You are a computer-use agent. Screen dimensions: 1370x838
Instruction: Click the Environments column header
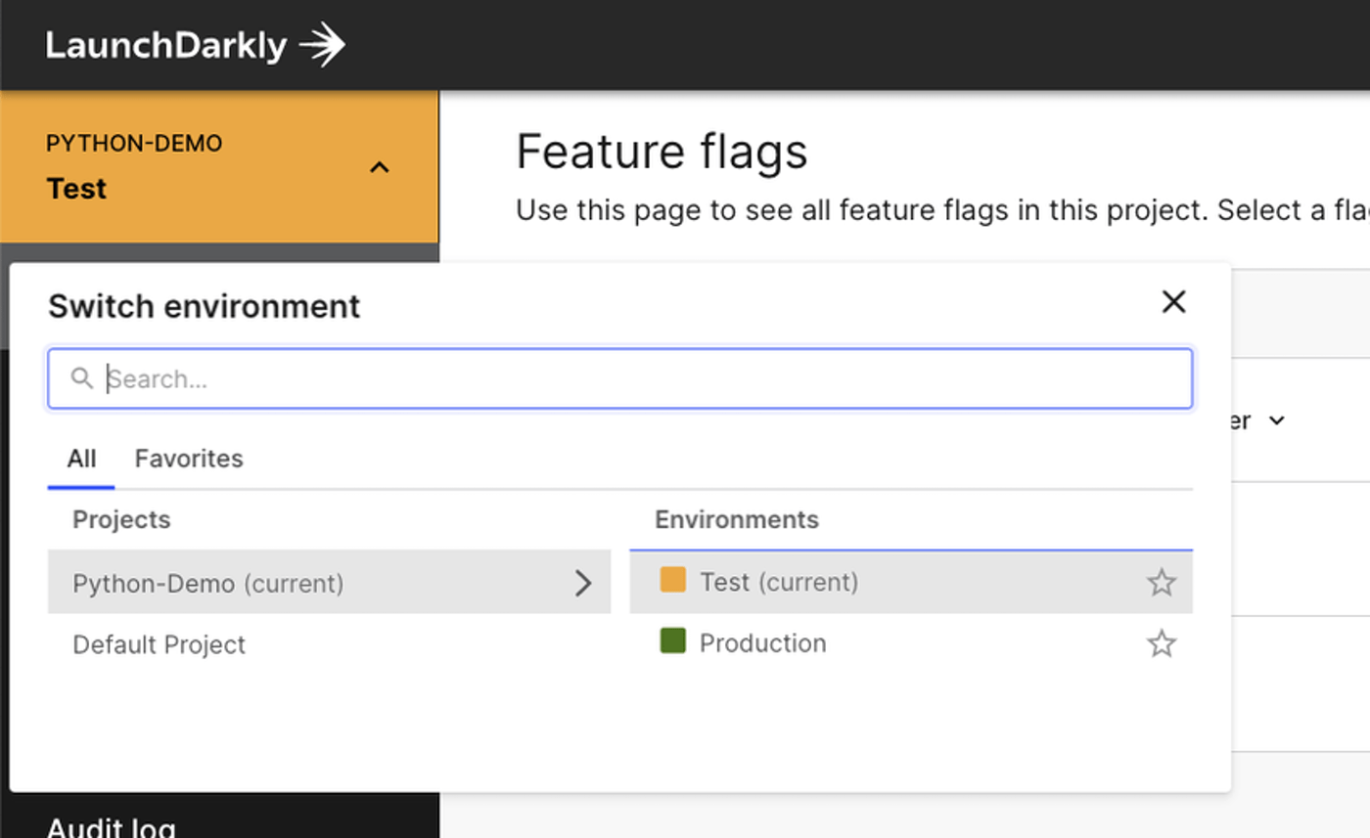737,519
